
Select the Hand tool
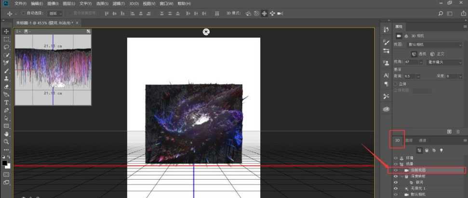pyautogui.click(x=7, y=134)
